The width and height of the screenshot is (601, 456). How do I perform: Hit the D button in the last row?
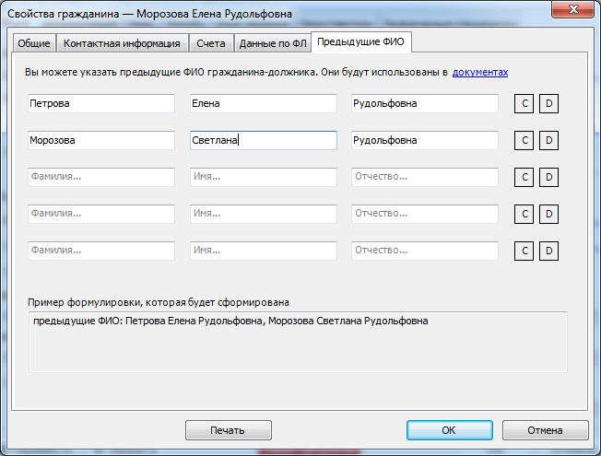[x=548, y=251]
